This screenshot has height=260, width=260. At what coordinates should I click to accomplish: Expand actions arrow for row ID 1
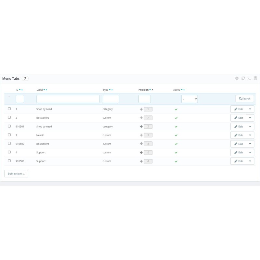point(250,109)
